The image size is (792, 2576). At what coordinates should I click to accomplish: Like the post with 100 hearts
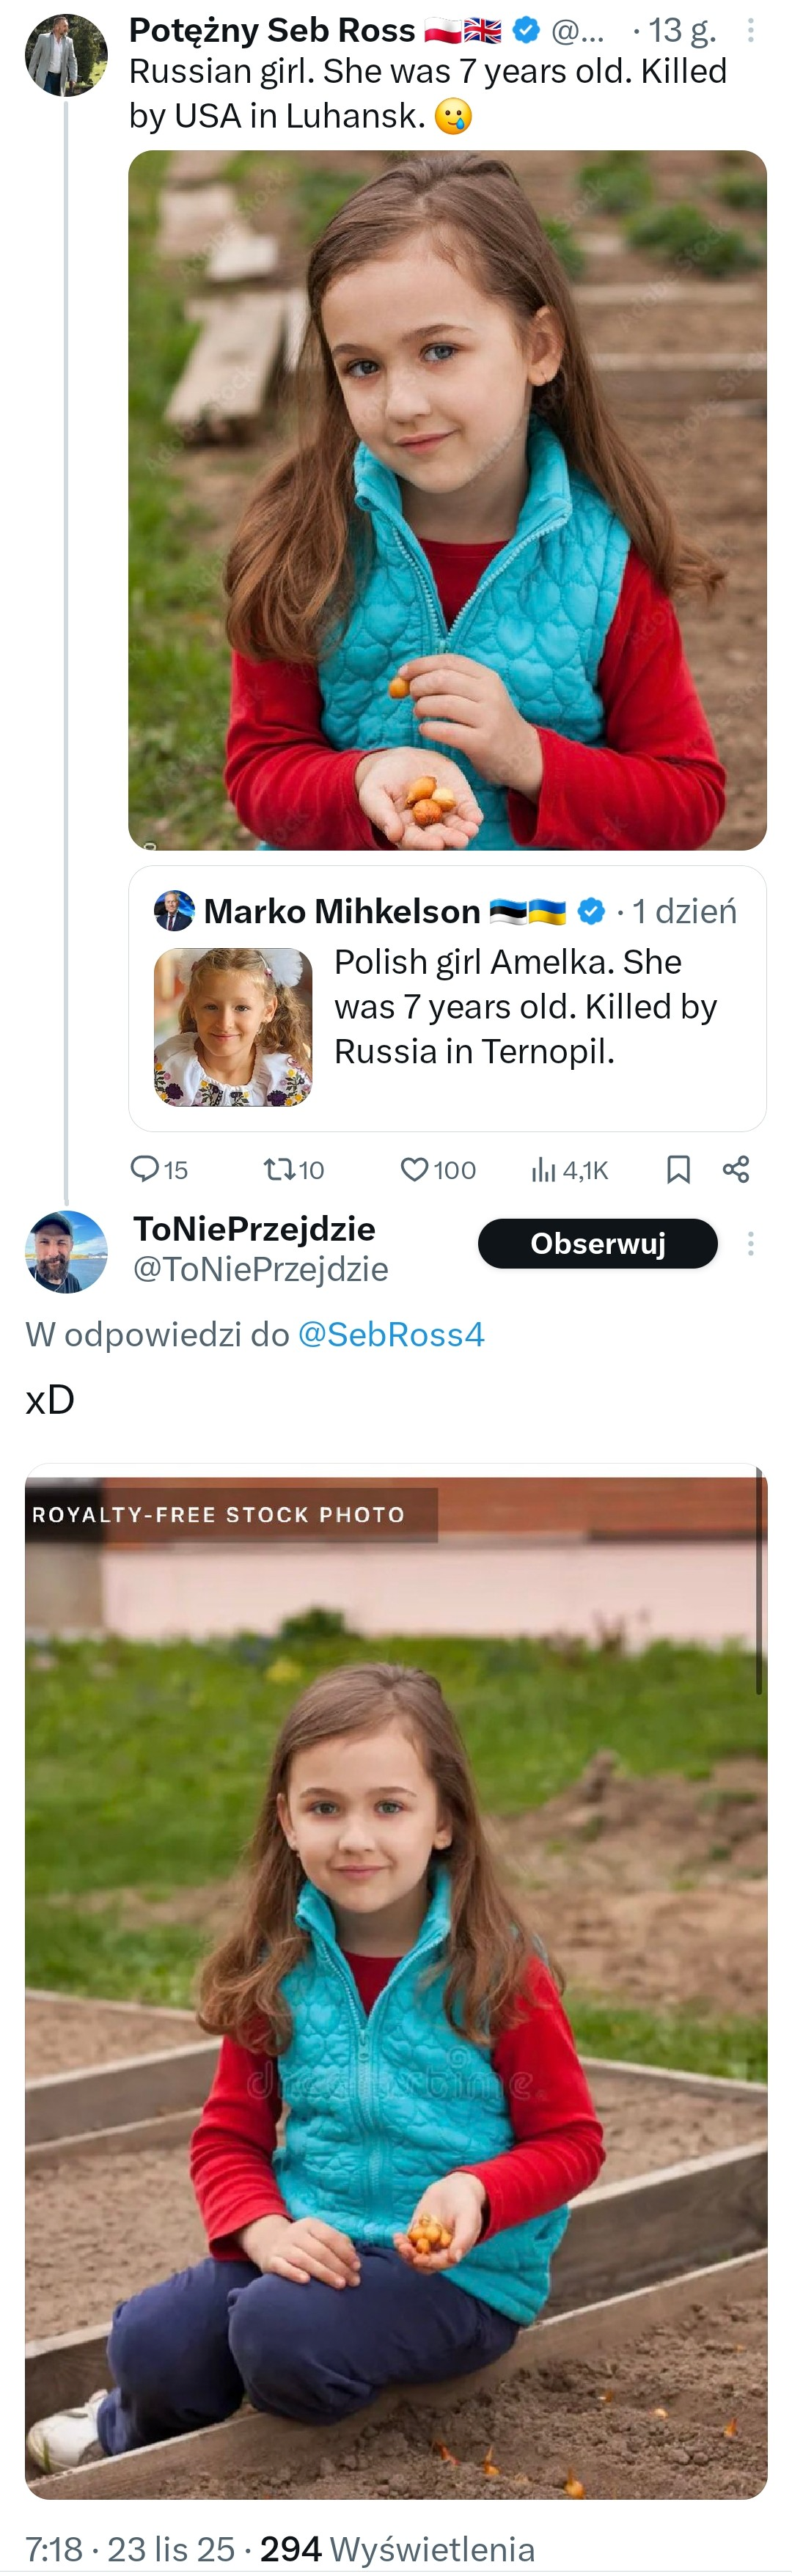click(x=414, y=1169)
